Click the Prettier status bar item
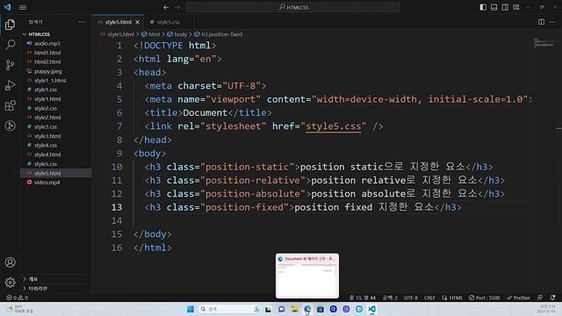562x316 pixels. (x=518, y=298)
